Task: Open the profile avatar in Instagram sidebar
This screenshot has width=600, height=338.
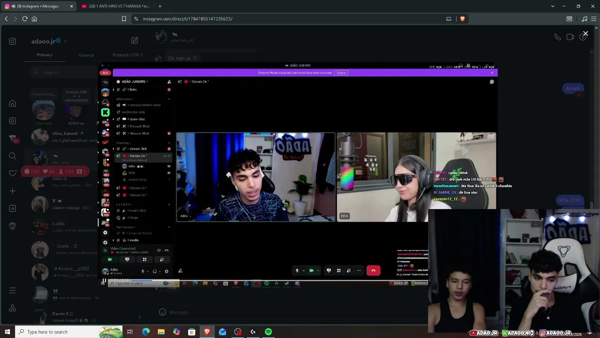Action: (x=13, y=226)
